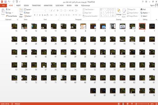This screenshot has height=105, width=158.
Task: Click Clear All Formatting icon
Action: point(57,11)
